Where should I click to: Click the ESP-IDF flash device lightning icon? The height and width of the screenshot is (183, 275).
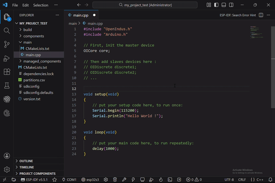tap(133, 179)
